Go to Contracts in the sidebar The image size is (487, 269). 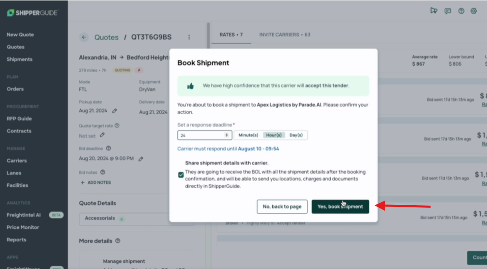point(19,131)
